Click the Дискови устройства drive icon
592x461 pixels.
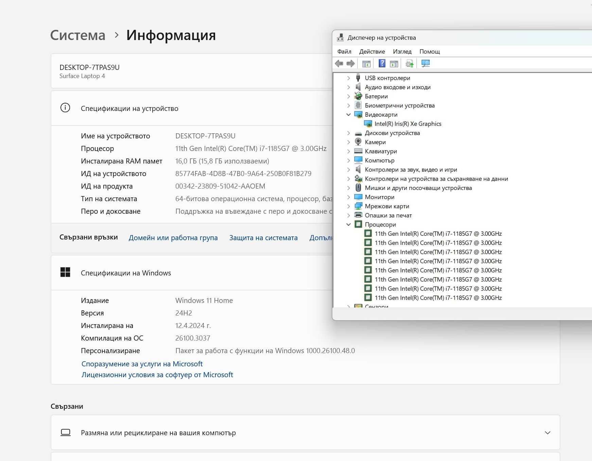coord(358,133)
